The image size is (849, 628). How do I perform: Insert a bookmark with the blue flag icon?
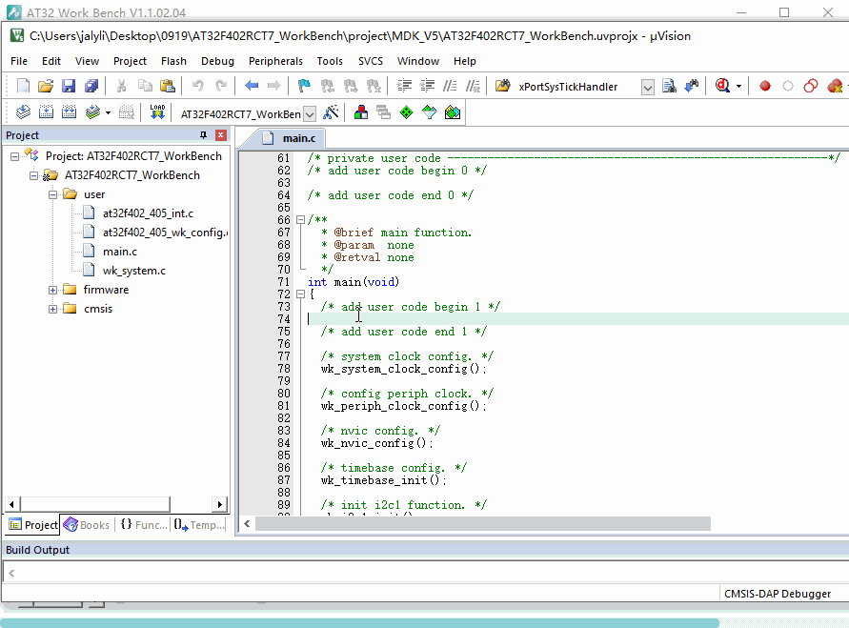[x=304, y=86]
